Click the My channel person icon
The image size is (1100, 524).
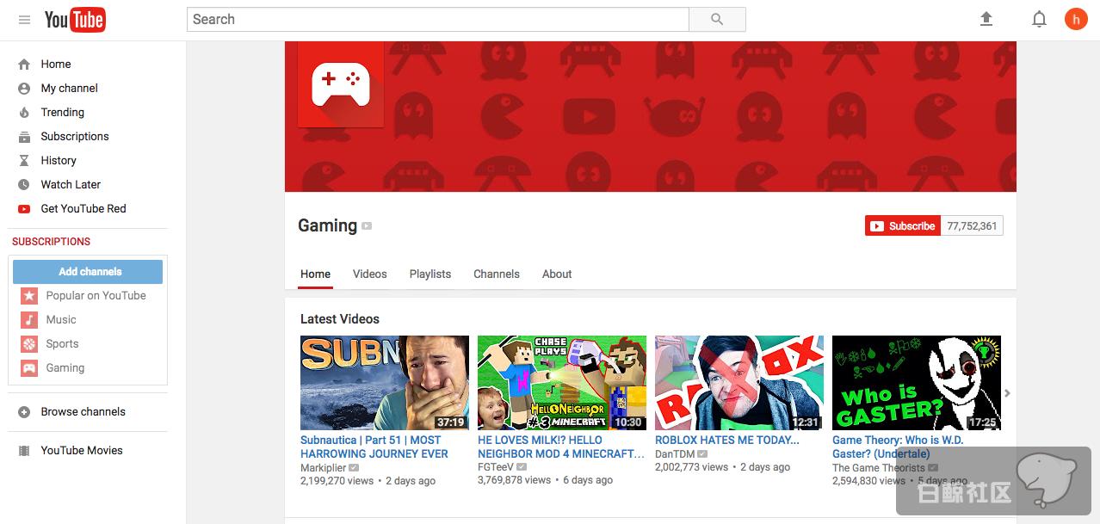point(24,88)
